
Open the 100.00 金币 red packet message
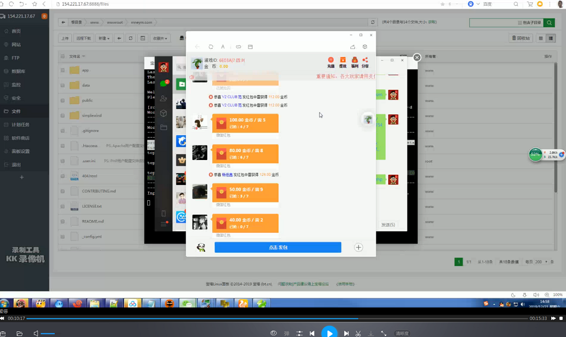click(x=246, y=123)
